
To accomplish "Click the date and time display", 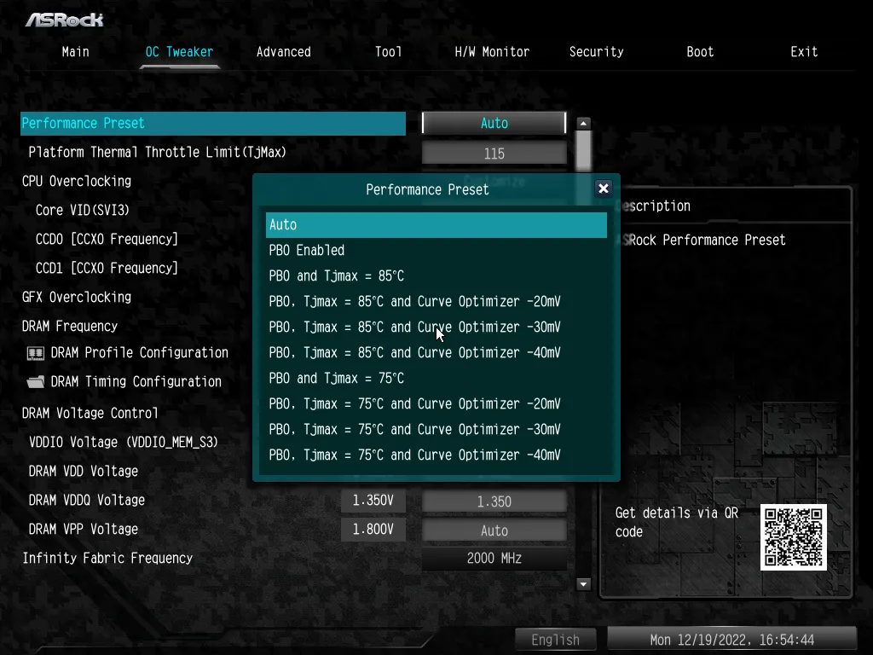I will click(x=732, y=640).
